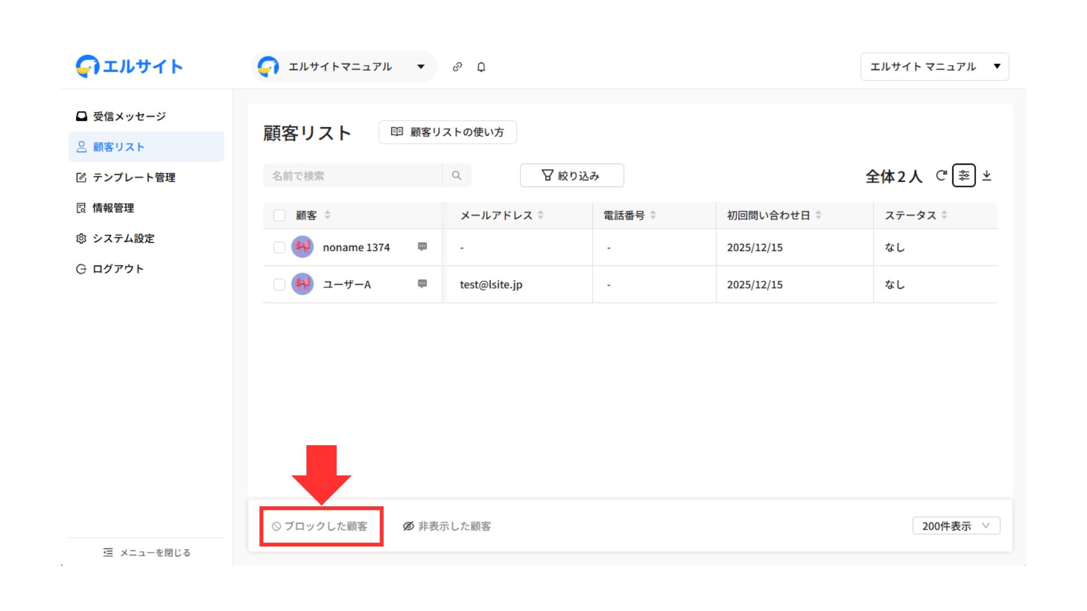Click the link chain icon in header
1087x611 pixels.
coord(457,67)
